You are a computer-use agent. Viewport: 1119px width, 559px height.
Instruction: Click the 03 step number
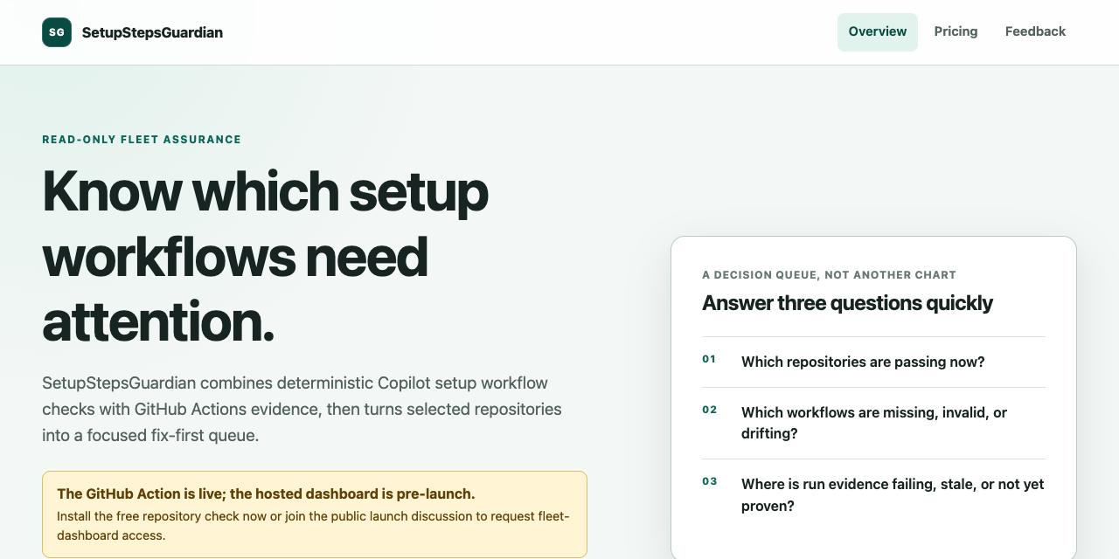point(709,481)
